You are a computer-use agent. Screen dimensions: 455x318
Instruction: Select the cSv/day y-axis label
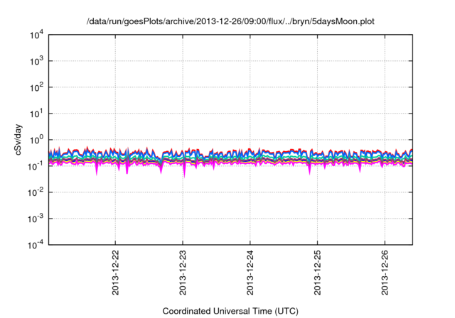coord(18,140)
